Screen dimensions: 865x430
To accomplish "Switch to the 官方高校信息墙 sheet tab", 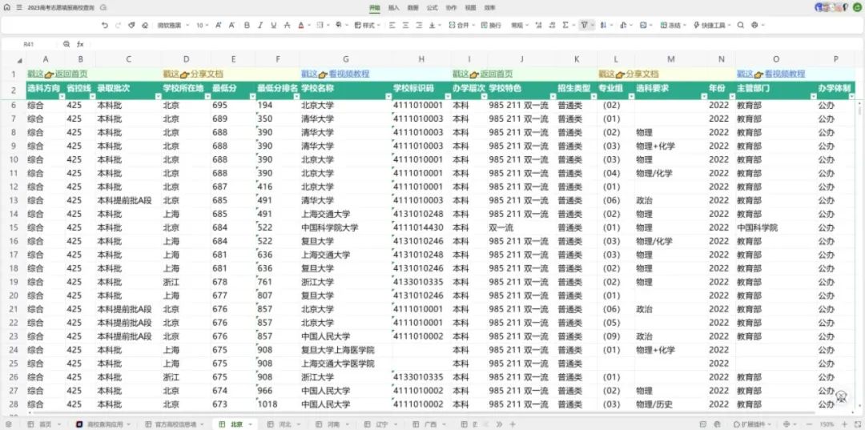I will pos(174,424).
